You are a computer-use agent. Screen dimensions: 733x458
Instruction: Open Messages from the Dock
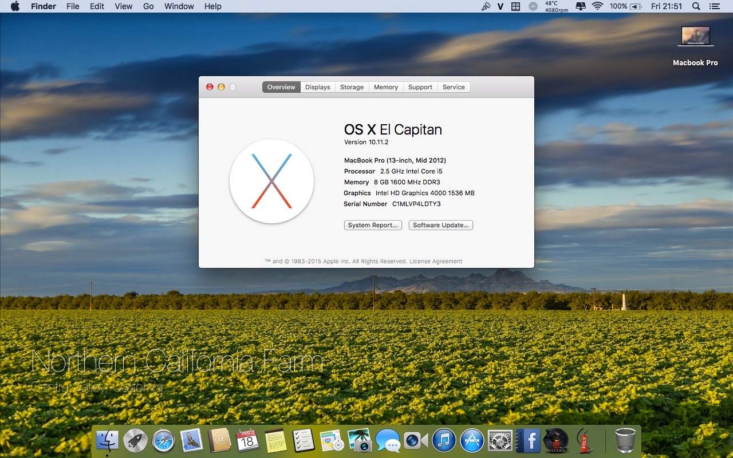[388, 441]
